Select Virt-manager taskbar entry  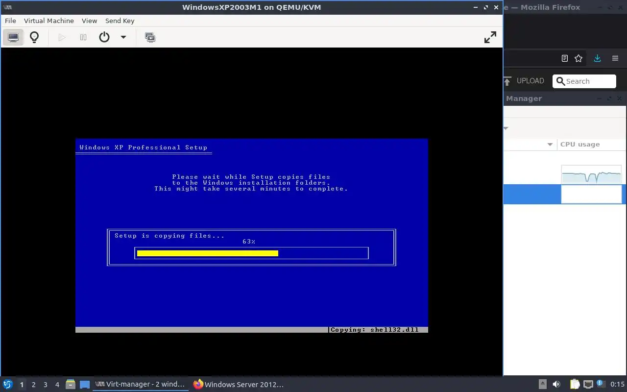coord(140,384)
